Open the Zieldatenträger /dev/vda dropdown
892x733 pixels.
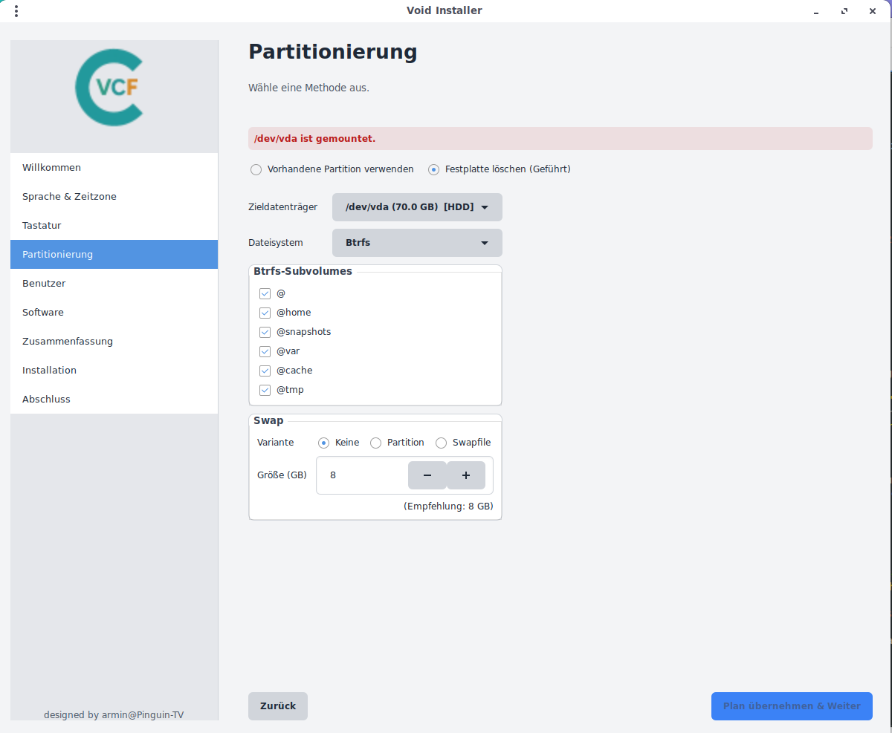(x=417, y=207)
